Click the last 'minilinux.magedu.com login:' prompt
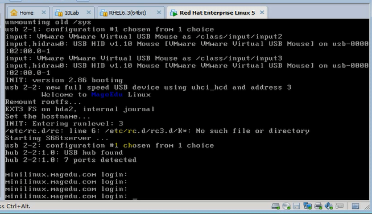372x214 pixels. click(66, 196)
